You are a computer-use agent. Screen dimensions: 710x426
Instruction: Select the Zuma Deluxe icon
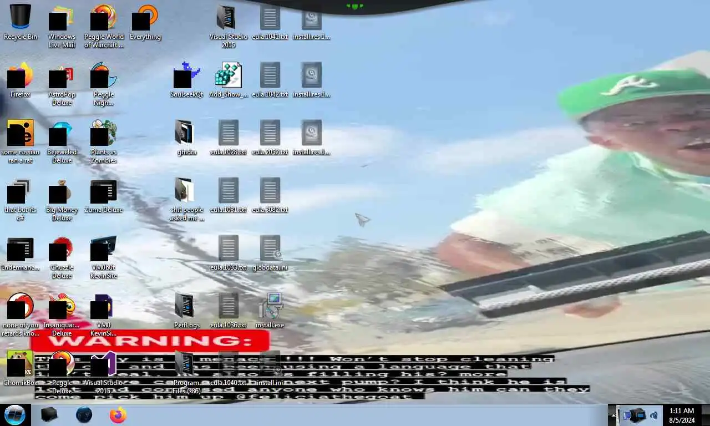tap(104, 195)
